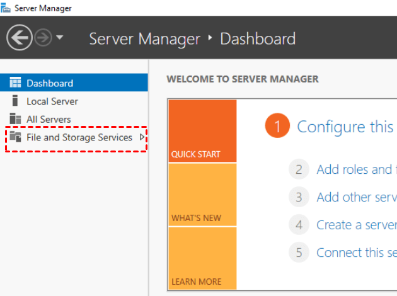This screenshot has width=397, height=296.
Task: Click the All Servers icon
Action: tap(16, 119)
